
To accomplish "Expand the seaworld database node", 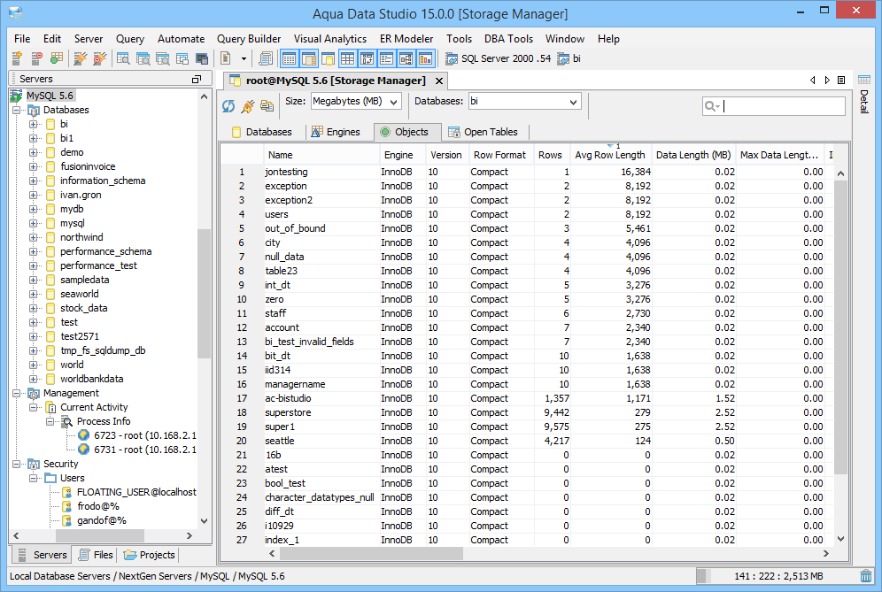I will (x=33, y=294).
